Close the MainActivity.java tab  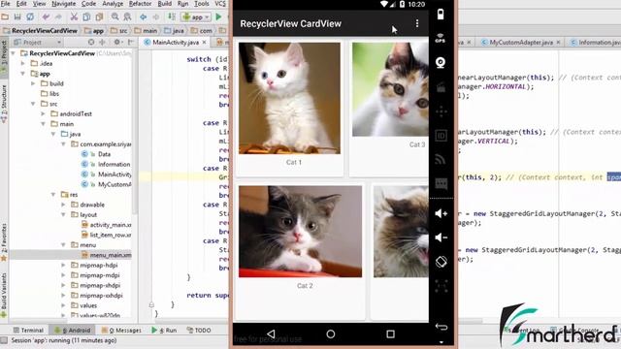click(x=205, y=42)
